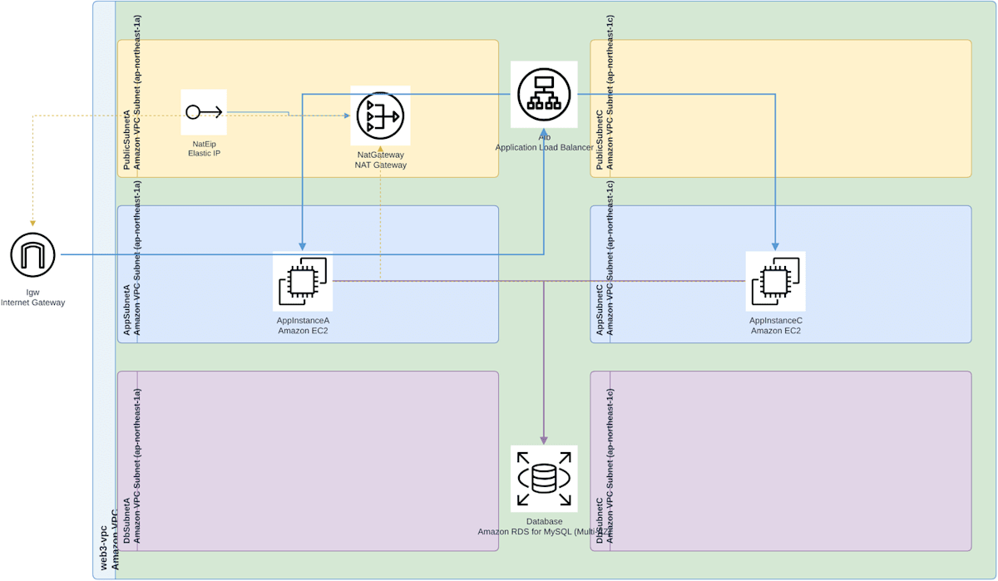Click the NatEip Elastic IP icon

[x=204, y=112]
